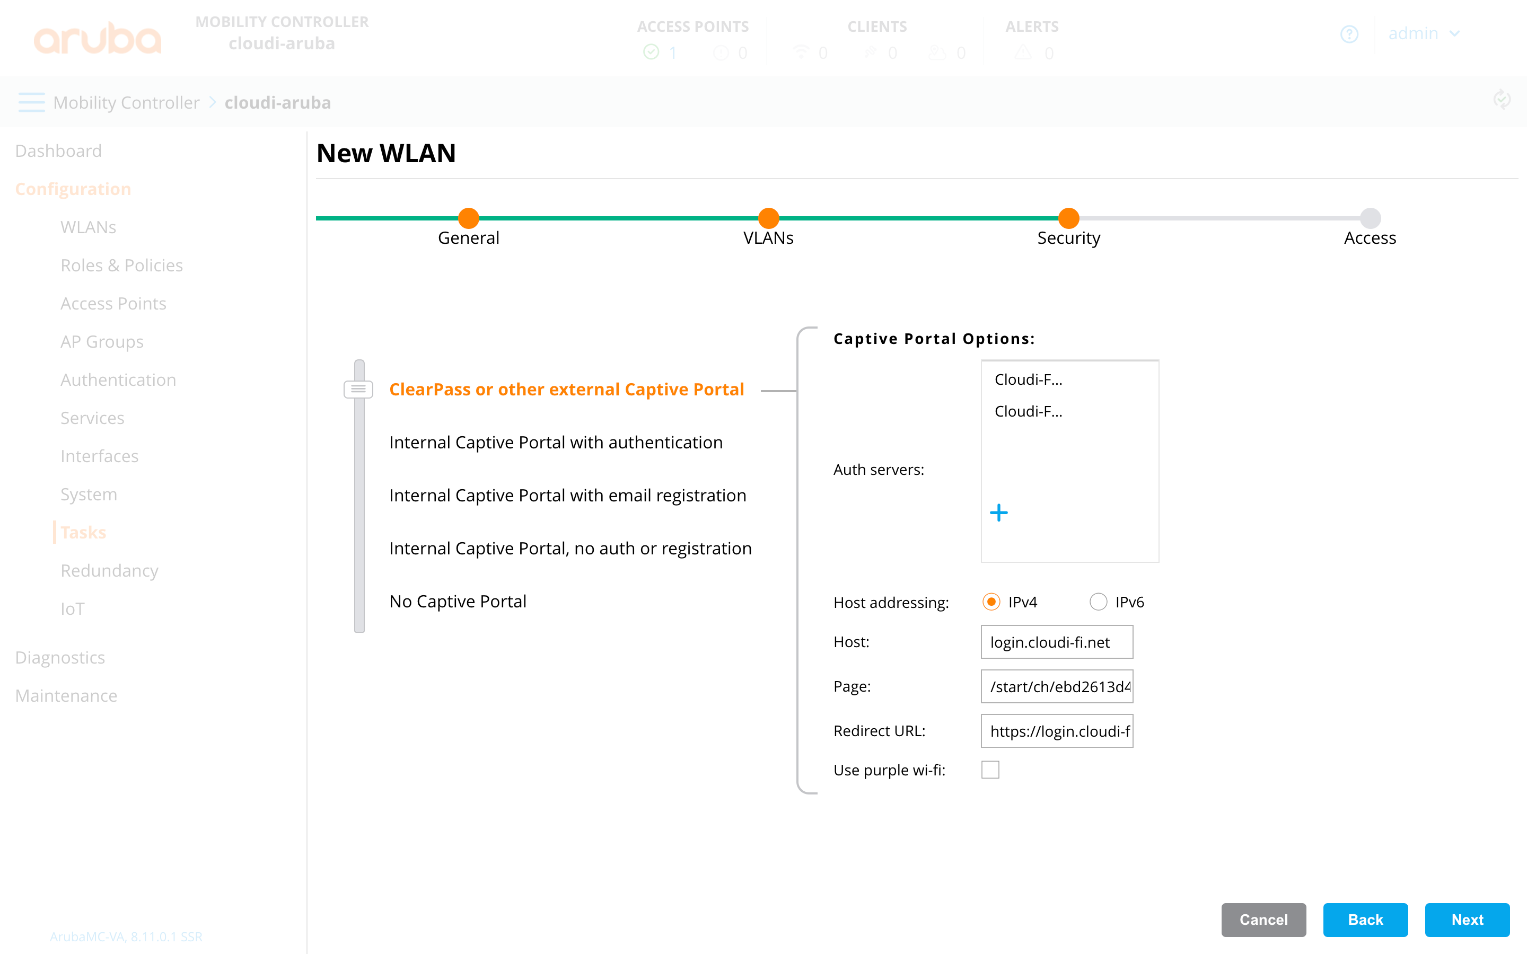Open the admin account dropdown

coord(1425,34)
